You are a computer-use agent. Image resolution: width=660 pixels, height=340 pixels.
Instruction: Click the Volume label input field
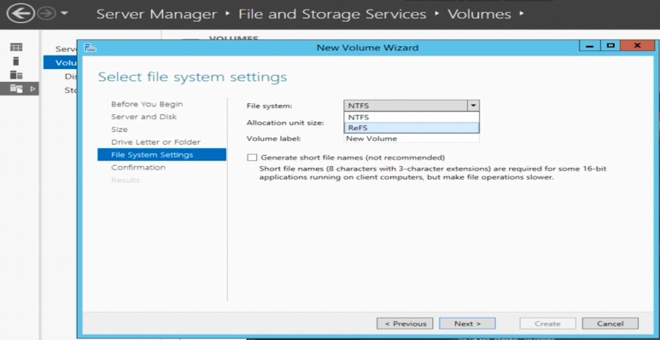coord(412,138)
